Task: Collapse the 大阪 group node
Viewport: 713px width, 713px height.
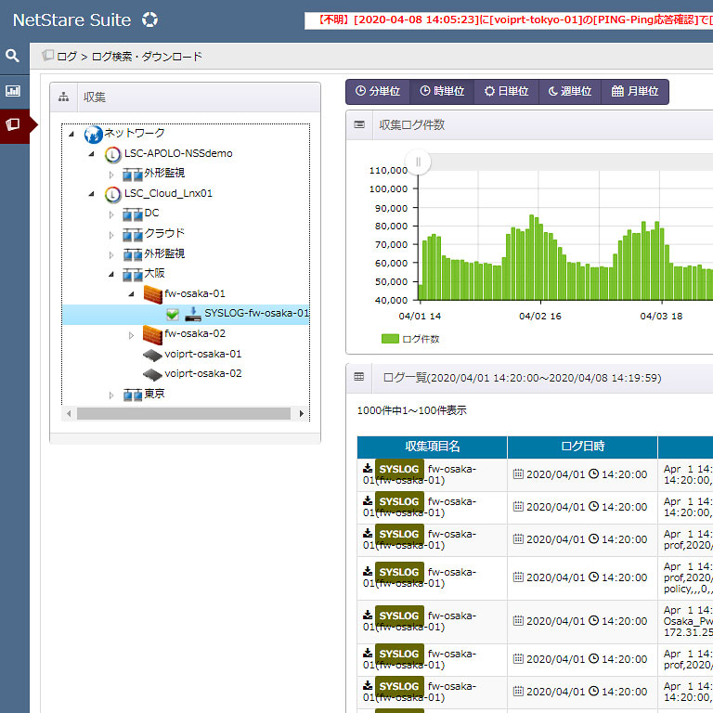Action: click(111, 274)
